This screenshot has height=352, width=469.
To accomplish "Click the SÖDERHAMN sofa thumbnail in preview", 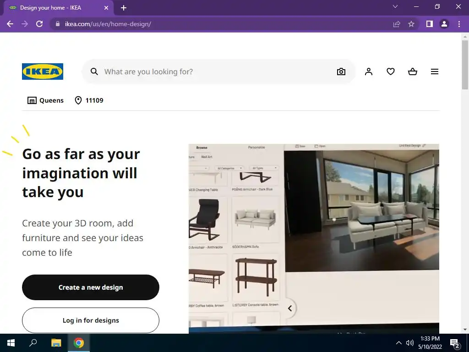I will pyautogui.click(x=255, y=220).
